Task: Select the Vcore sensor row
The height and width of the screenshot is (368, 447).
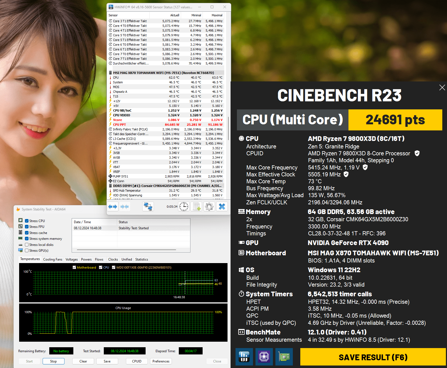Action: click(166, 120)
